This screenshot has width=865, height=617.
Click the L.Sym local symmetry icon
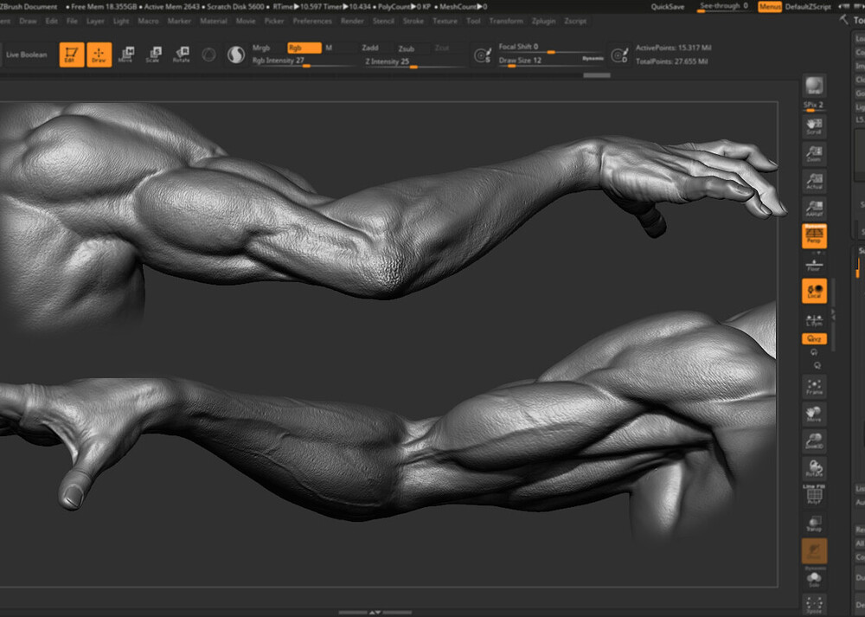coord(814,320)
